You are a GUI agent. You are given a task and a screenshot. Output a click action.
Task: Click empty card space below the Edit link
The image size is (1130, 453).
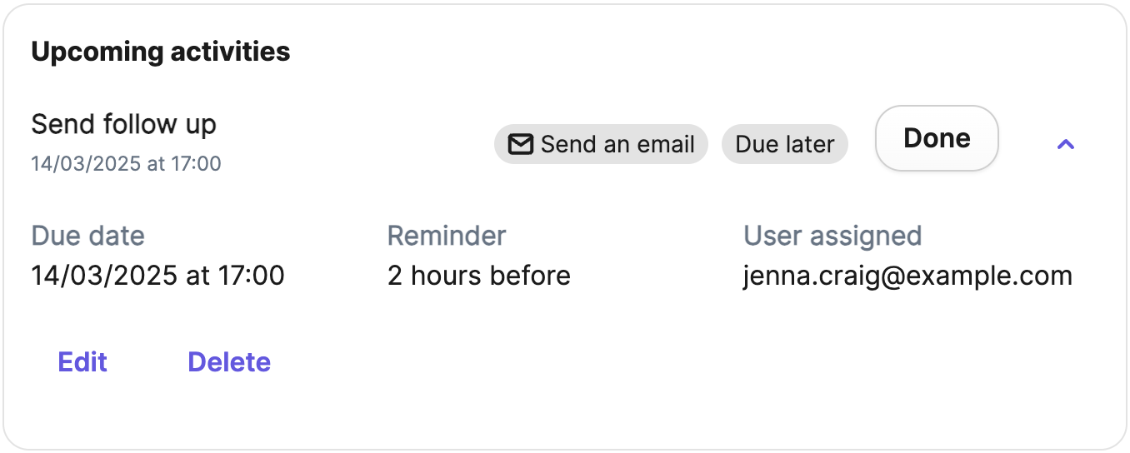click(x=82, y=412)
